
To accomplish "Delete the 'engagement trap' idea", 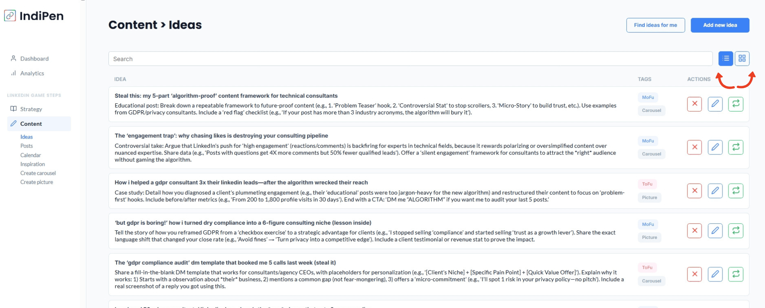I will (x=694, y=147).
